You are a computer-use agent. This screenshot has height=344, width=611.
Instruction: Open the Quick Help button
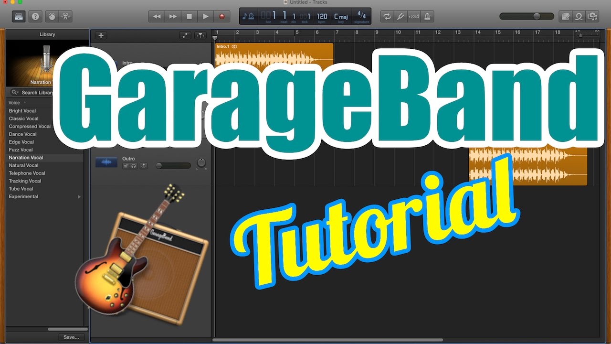pos(35,16)
